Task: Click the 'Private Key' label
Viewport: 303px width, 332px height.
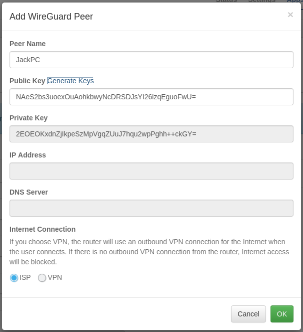Action: coord(28,118)
